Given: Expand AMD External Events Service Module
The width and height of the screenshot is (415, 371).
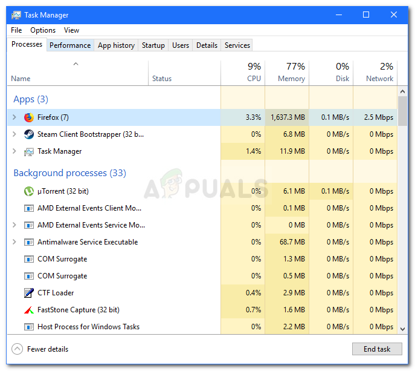Looking at the screenshot, I should click(x=14, y=225).
